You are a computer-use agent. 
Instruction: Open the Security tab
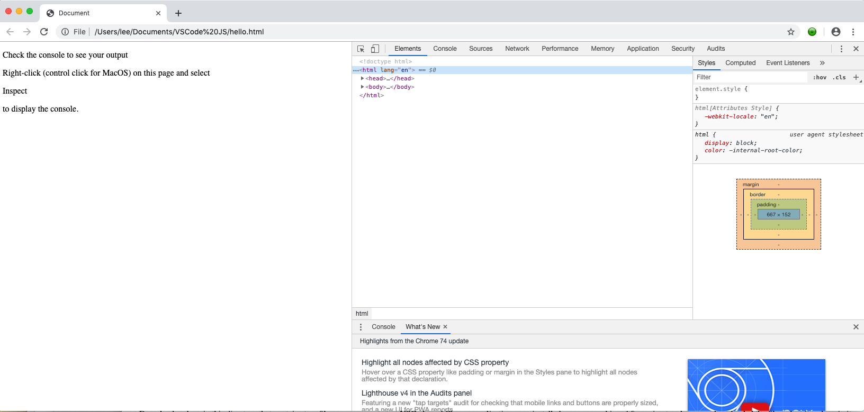tap(683, 49)
